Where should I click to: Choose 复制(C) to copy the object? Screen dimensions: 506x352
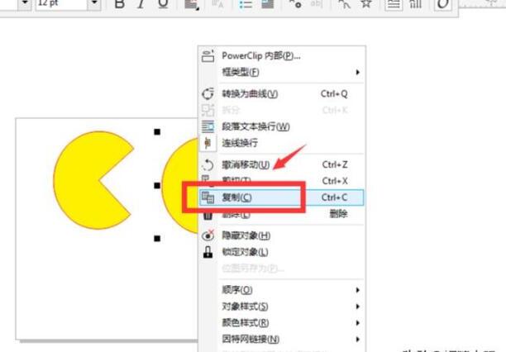(281, 197)
